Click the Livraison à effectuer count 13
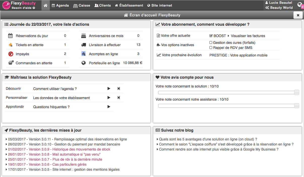The width and height of the screenshot is (304, 177). click(x=138, y=45)
